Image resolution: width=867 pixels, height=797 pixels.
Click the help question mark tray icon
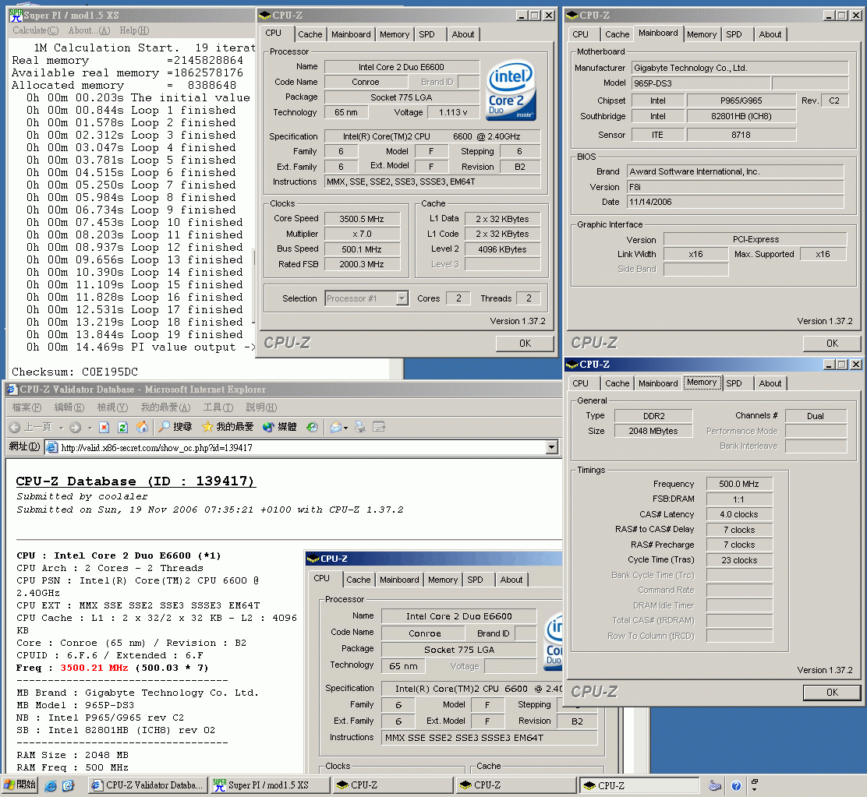[x=736, y=785]
